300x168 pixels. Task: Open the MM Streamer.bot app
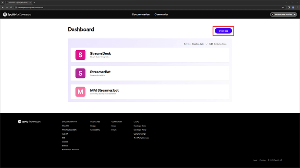(x=150, y=92)
